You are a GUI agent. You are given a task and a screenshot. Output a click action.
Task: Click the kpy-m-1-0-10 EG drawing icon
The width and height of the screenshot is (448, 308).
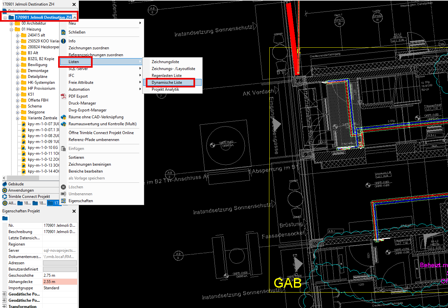pos(24,148)
